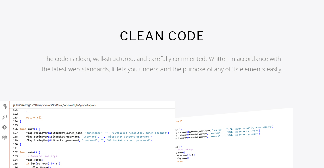This screenshot has height=168, width=324.
Task: Click the Search magnifier icon in sidebar
Action: point(5,117)
